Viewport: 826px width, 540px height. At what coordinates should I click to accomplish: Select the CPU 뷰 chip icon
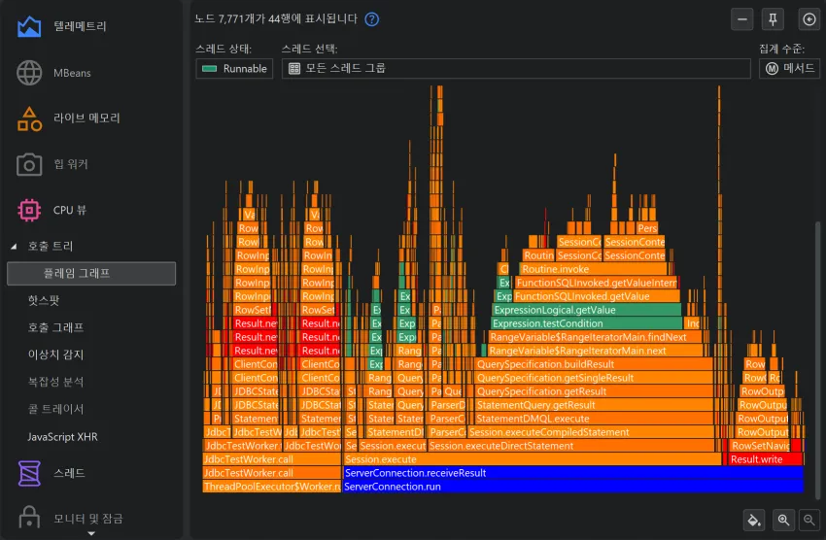[29, 210]
